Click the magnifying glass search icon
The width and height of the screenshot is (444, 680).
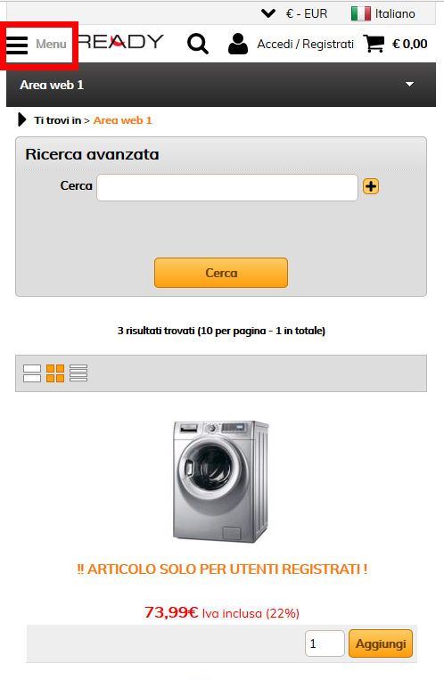click(197, 44)
